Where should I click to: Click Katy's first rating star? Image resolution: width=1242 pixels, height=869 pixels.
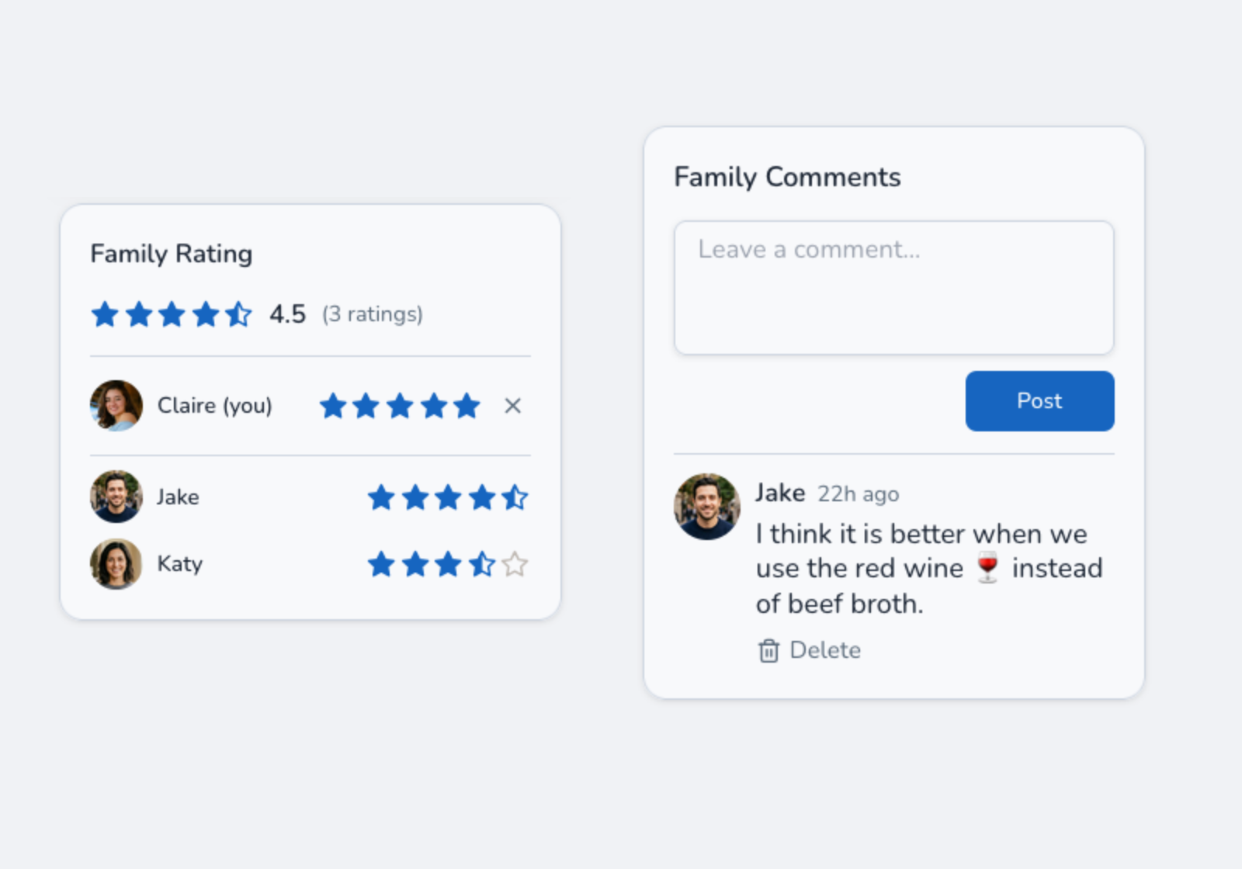(381, 564)
